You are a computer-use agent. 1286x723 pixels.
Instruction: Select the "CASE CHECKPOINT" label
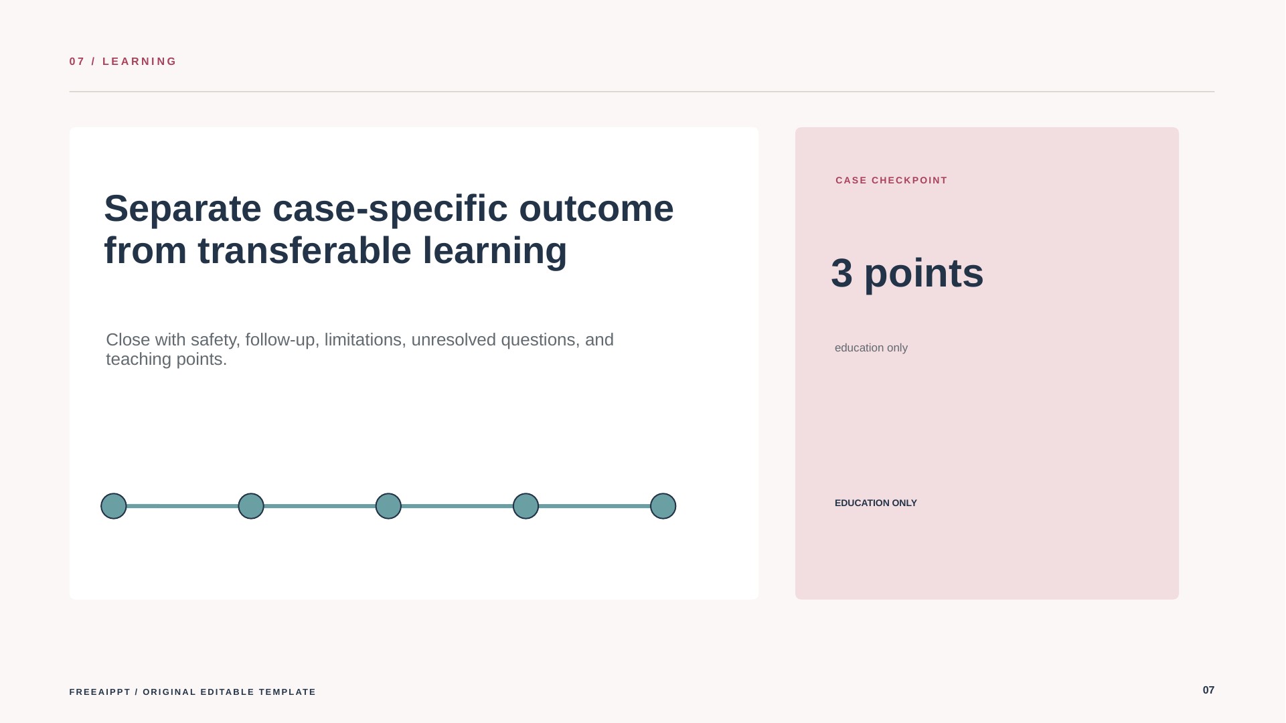891,181
